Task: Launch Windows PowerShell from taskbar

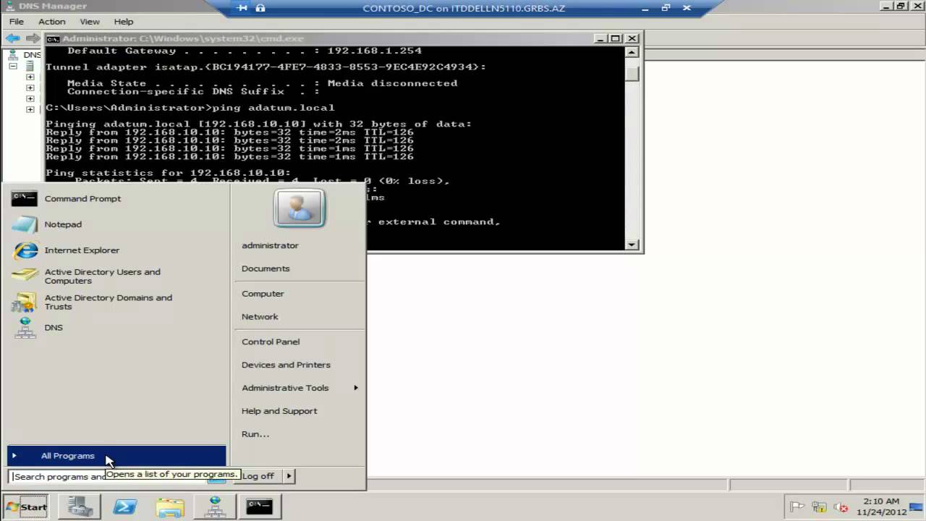Action: click(125, 507)
